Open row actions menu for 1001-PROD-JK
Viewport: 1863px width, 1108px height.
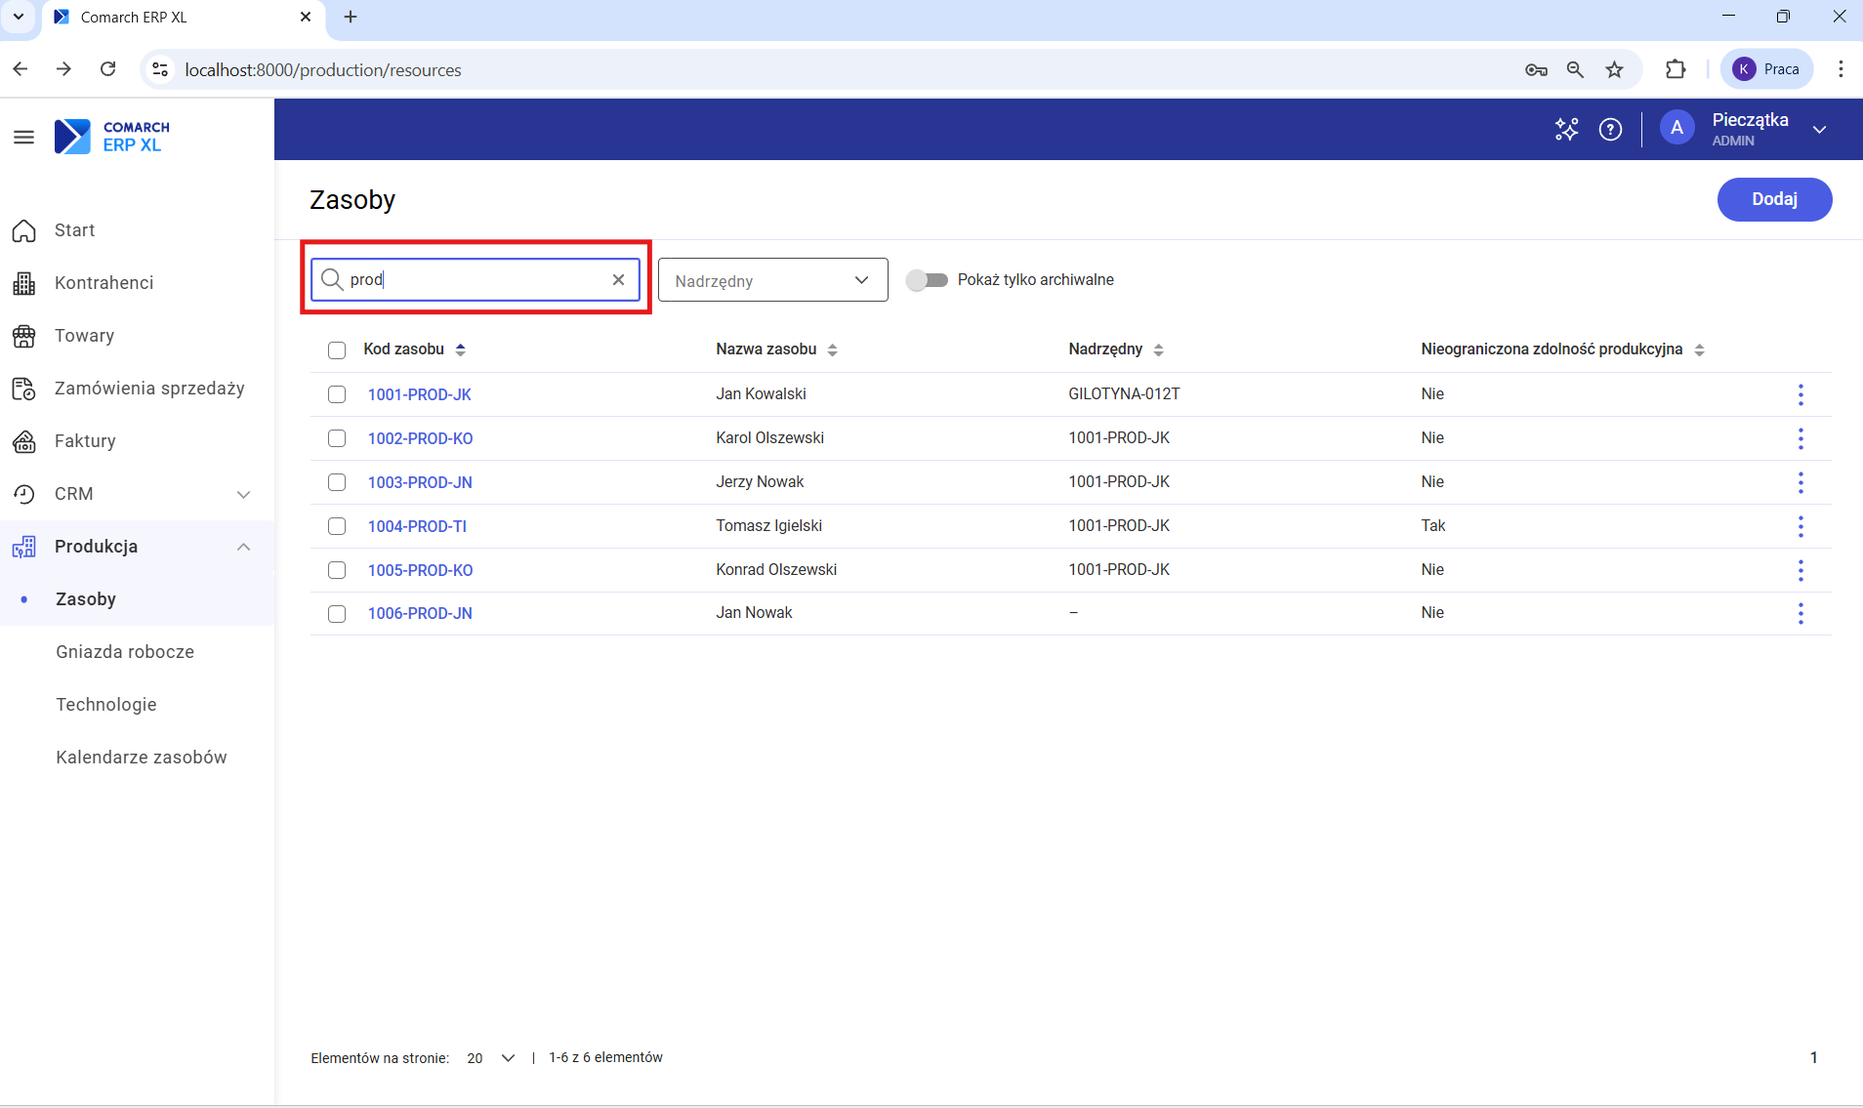[x=1801, y=394]
